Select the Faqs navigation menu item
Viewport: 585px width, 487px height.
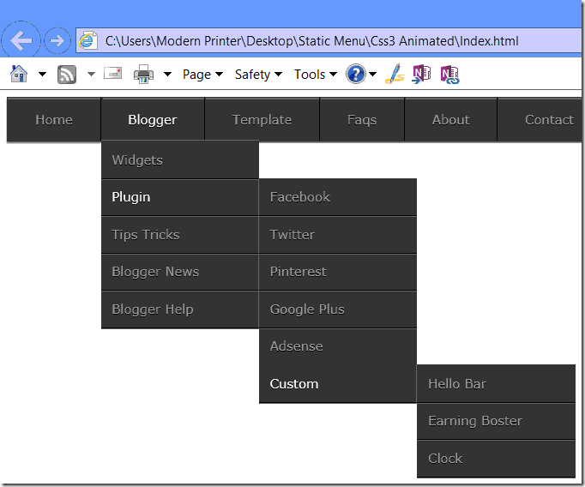point(362,120)
